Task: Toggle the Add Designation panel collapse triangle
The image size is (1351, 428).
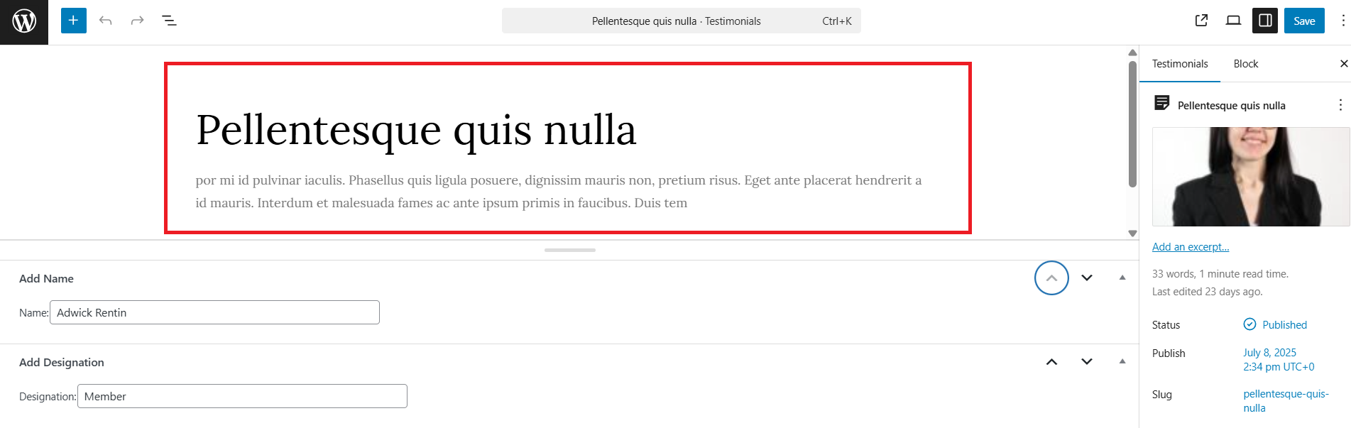Action: point(1122,361)
